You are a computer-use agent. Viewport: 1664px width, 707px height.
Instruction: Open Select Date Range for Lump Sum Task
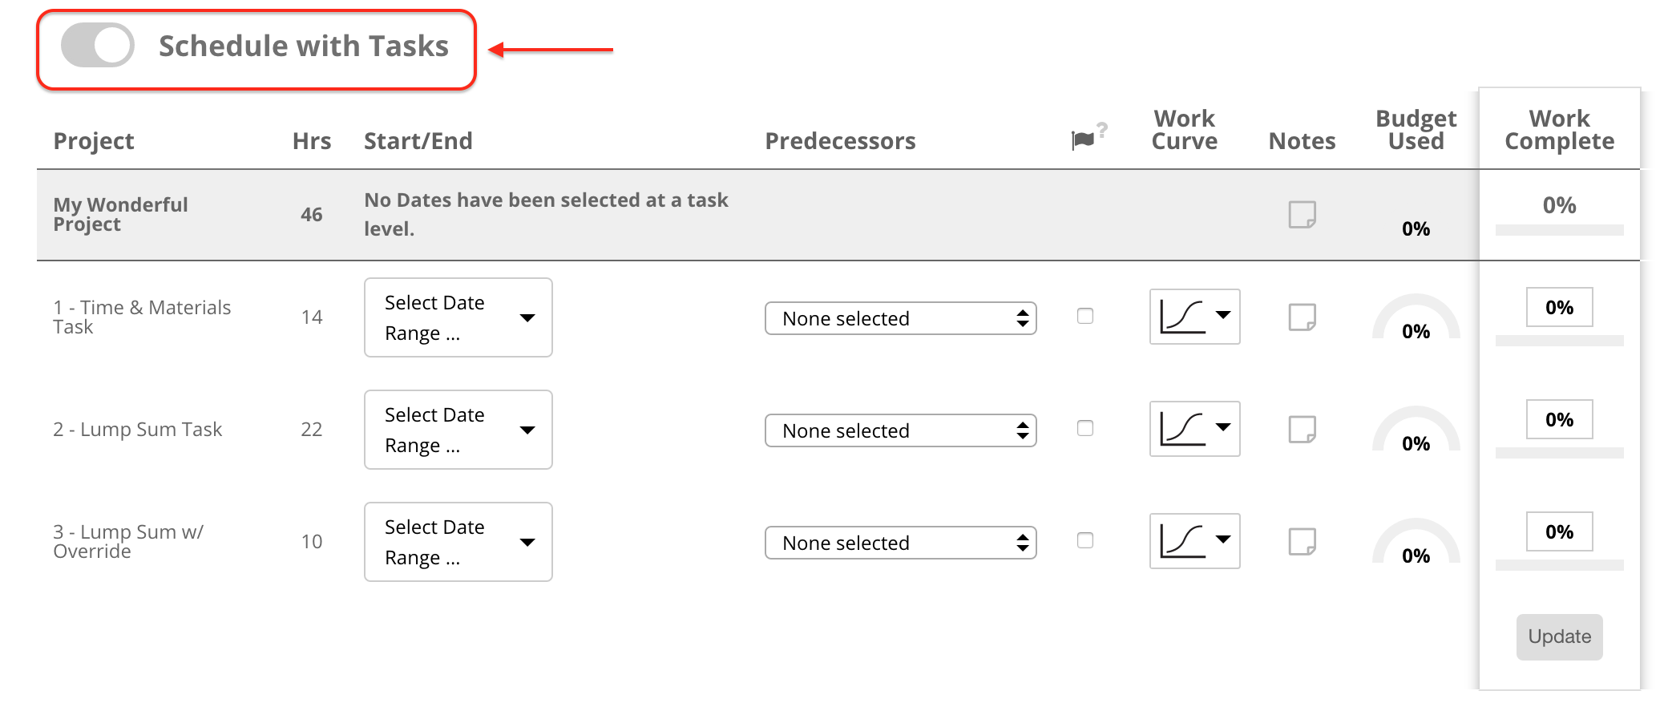(458, 429)
